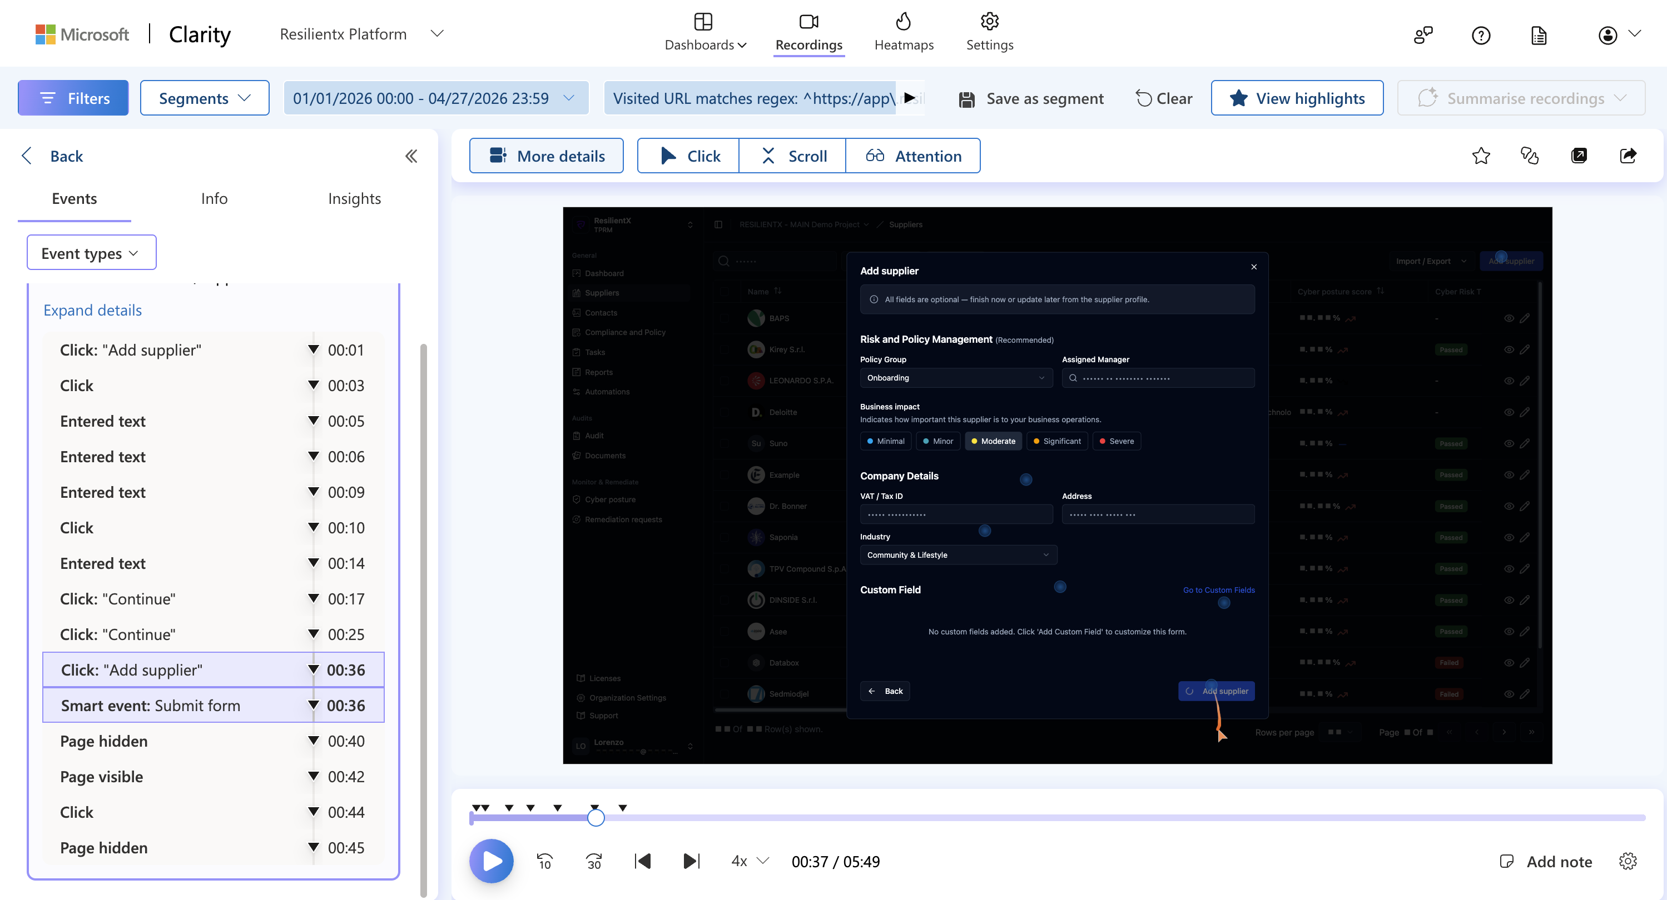Open player settings gear
This screenshot has height=900, width=1667.
click(x=1628, y=861)
